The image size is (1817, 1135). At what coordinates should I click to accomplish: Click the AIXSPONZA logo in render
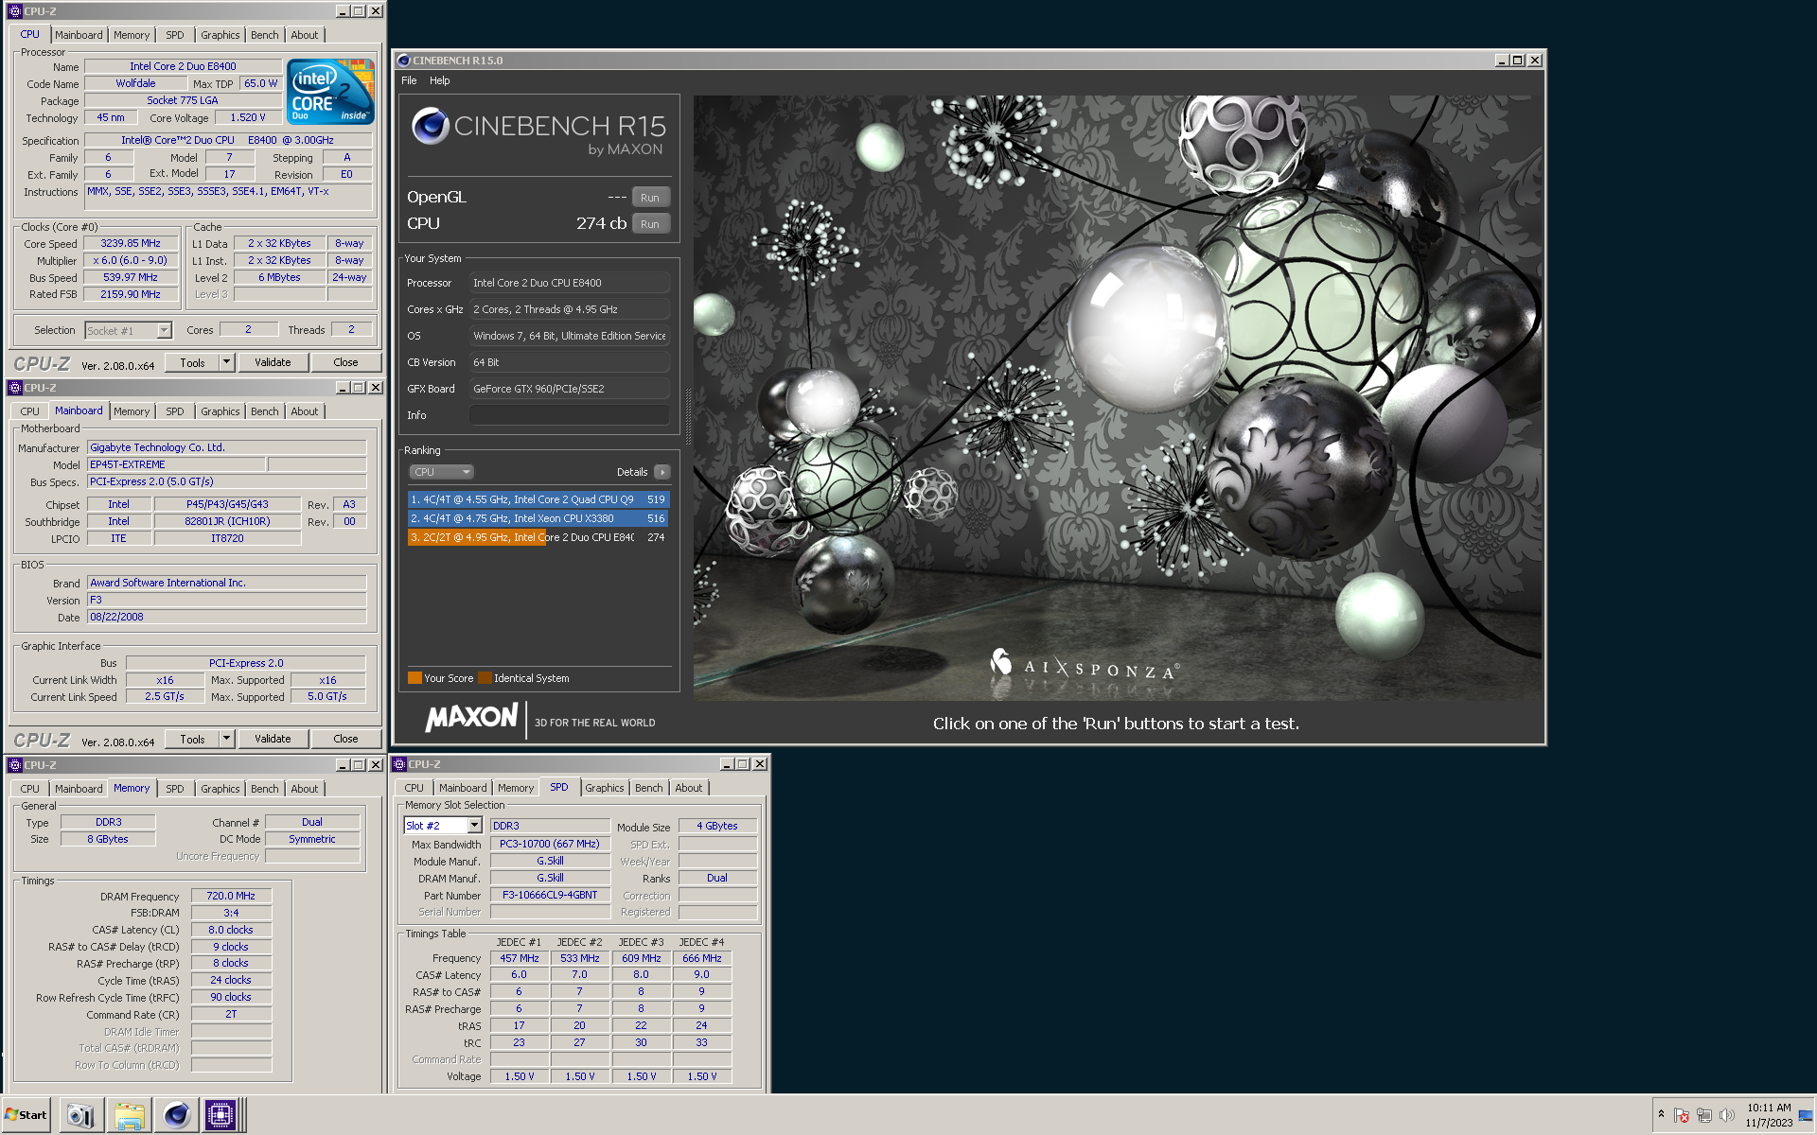click(x=1085, y=666)
